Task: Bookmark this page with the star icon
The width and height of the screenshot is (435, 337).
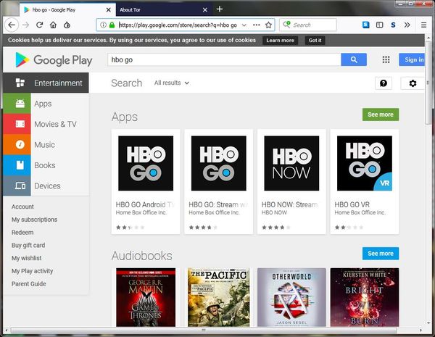Action: pyautogui.click(x=268, y=25)
